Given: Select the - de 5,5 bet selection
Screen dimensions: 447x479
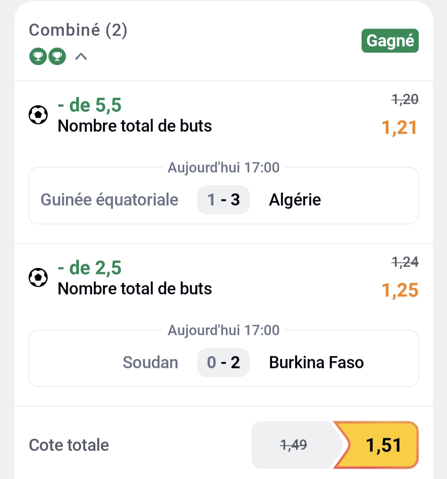Looking at the screenshot, I should point(89,105).
